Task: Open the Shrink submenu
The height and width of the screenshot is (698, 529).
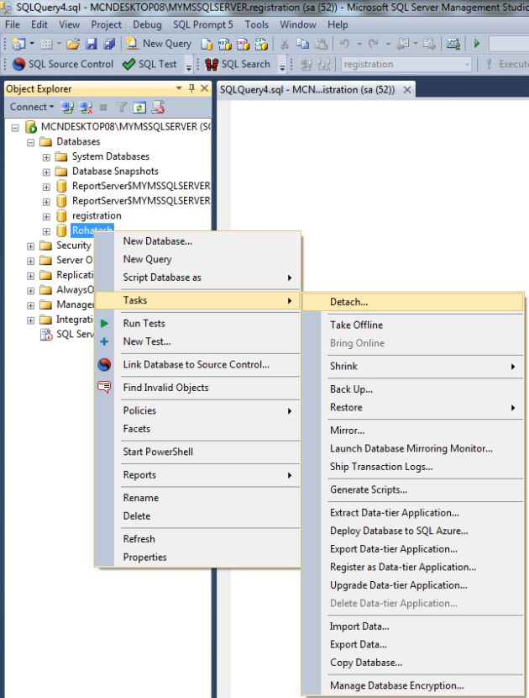Action: [x=413, y=367]
